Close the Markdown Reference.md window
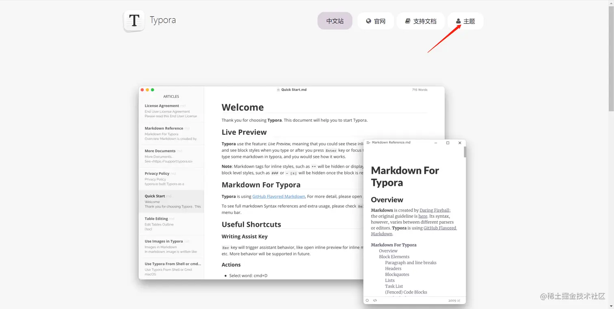 point(460,143)
